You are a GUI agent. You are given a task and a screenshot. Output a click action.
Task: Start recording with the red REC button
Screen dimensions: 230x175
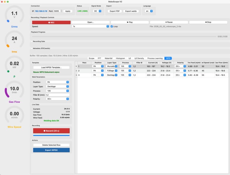[51, 22]
